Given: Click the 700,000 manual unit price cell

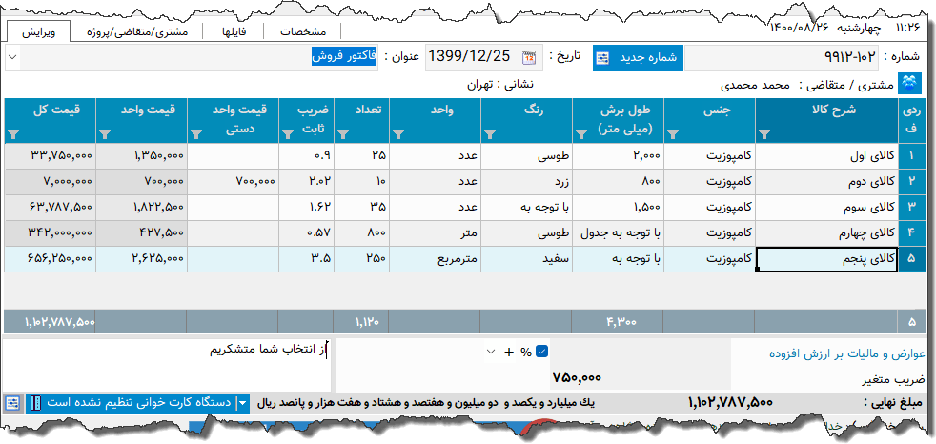Looking at the screenshot, I should [233, 182].
